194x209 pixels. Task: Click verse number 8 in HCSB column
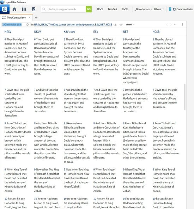click(153, 123)
